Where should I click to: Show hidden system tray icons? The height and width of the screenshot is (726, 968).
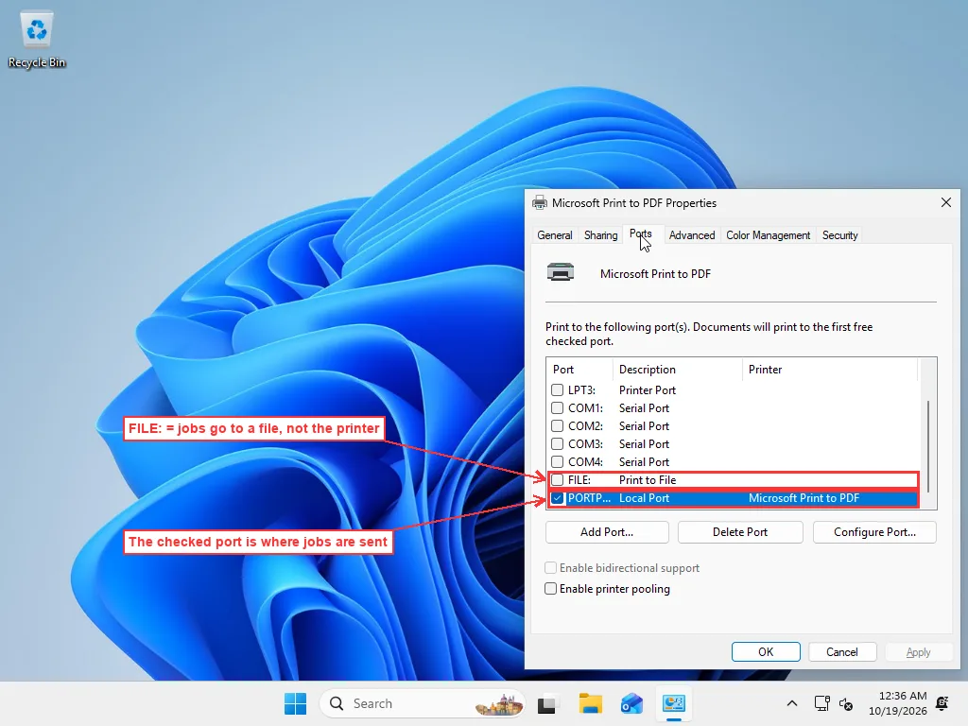792,703
